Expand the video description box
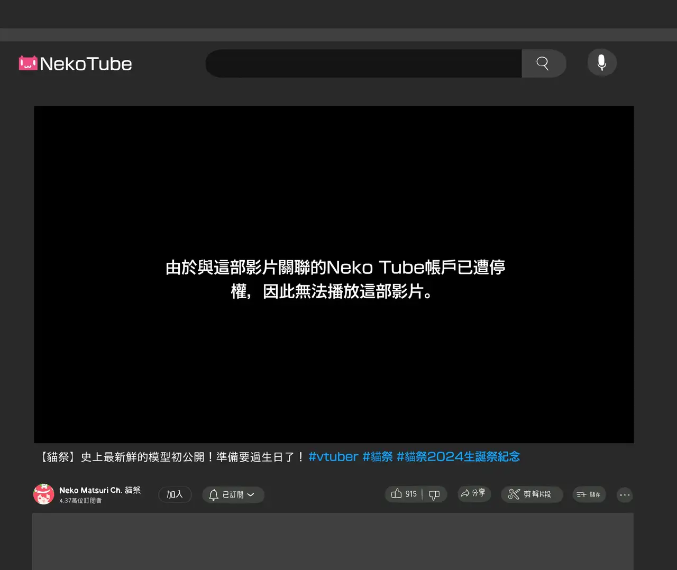This screenshot has height=570, width=677. click(333, 540)
